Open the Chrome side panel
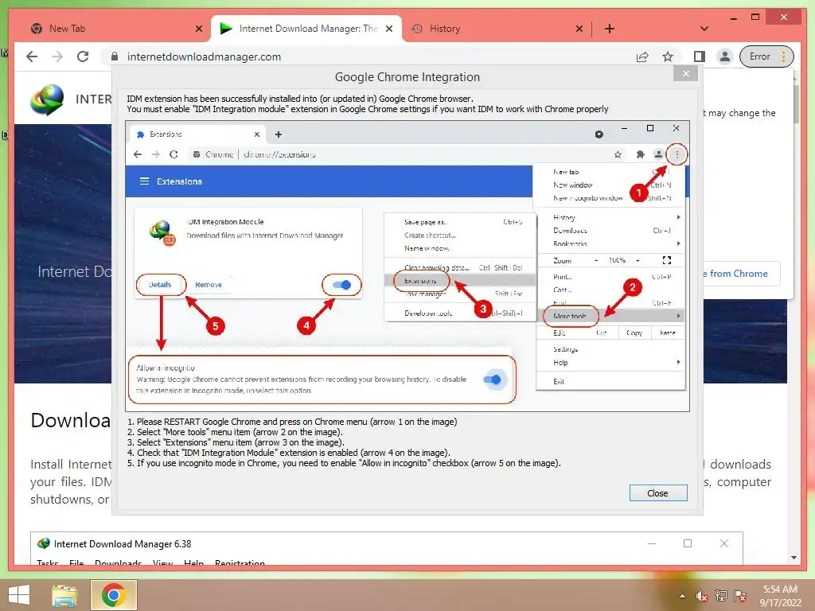The image size is (815, 611). [x=699, y=56]
